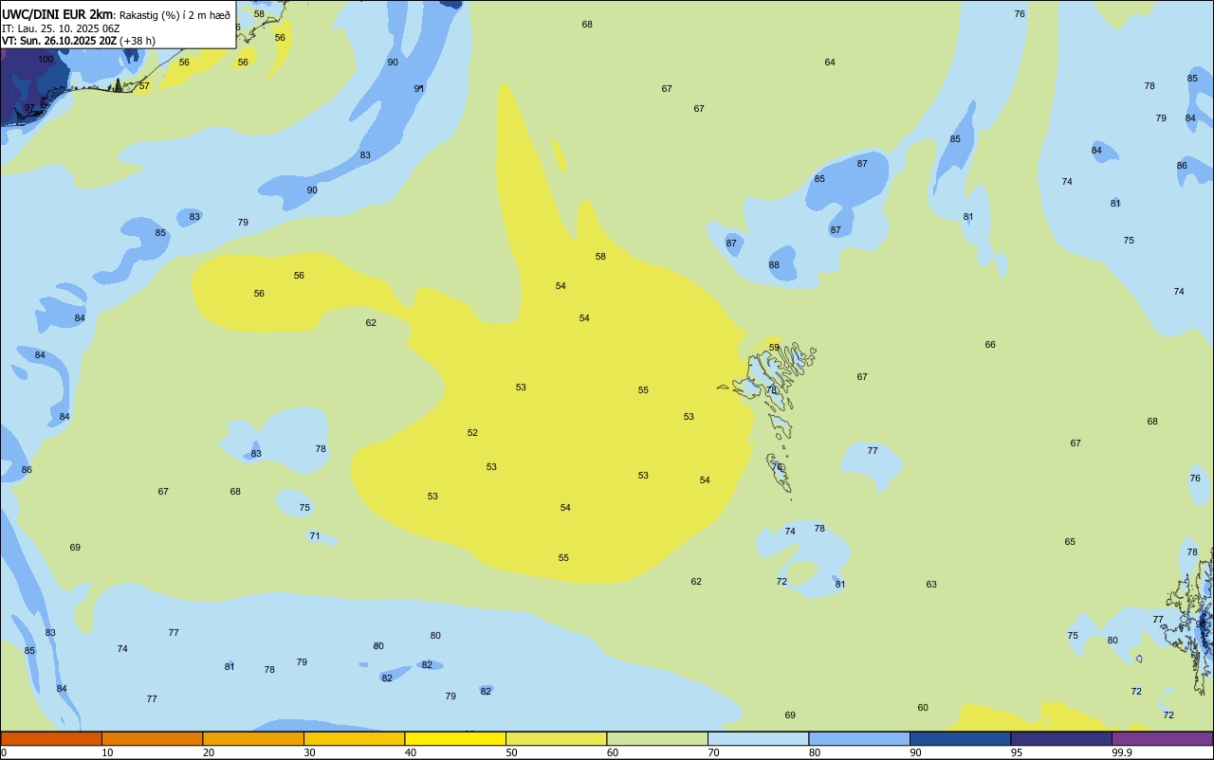This screenshot has width=1214, height=760.
Task: Click the '57' humidity value near the coastline
Action: pos(144,85)
